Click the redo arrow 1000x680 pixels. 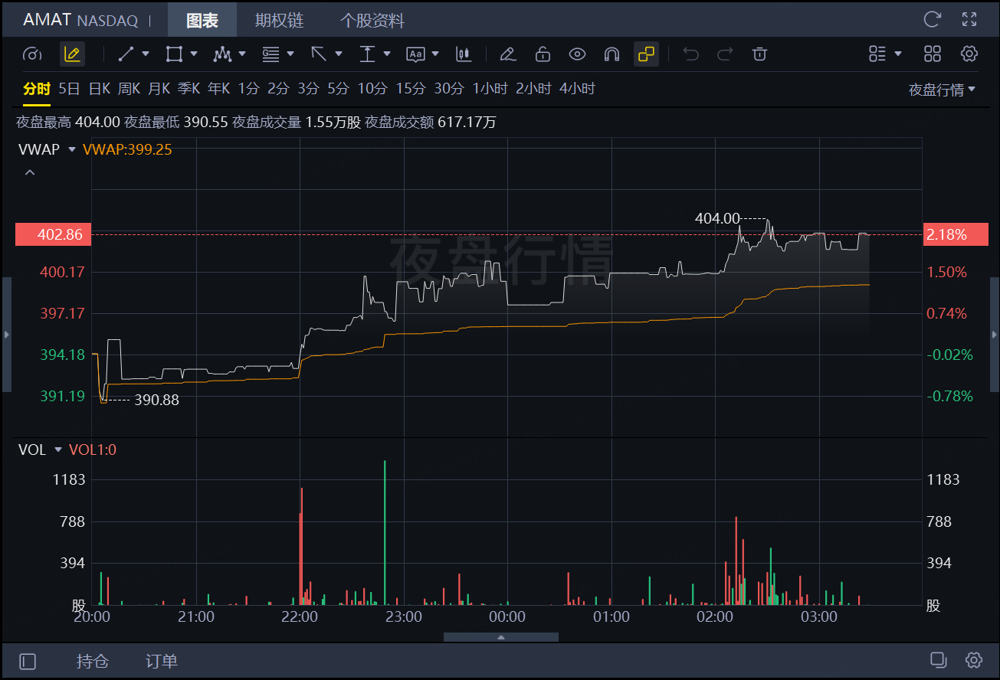click(x=725, y=54)
